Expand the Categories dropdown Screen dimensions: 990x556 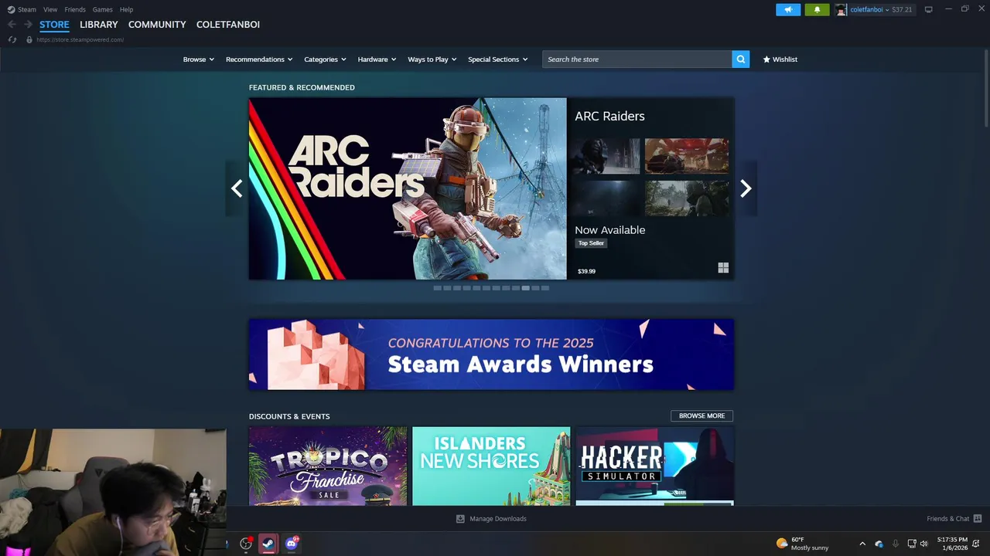coord(325,59)
